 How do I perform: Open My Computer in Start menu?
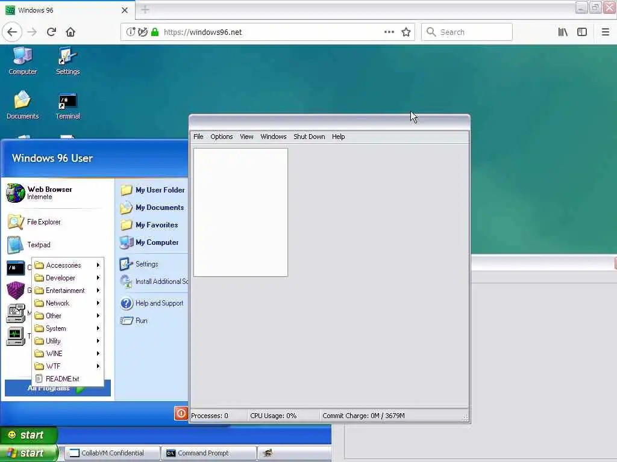coord(149,242)
